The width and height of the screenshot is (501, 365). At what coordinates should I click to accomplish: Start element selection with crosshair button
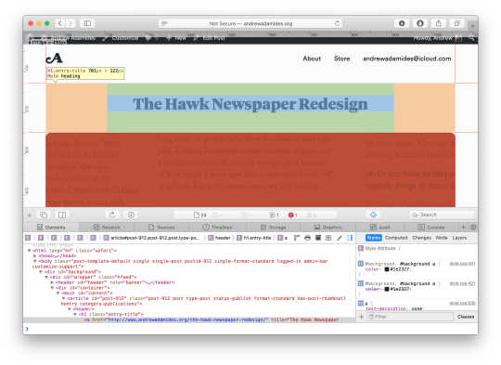[x=373, y=215]
